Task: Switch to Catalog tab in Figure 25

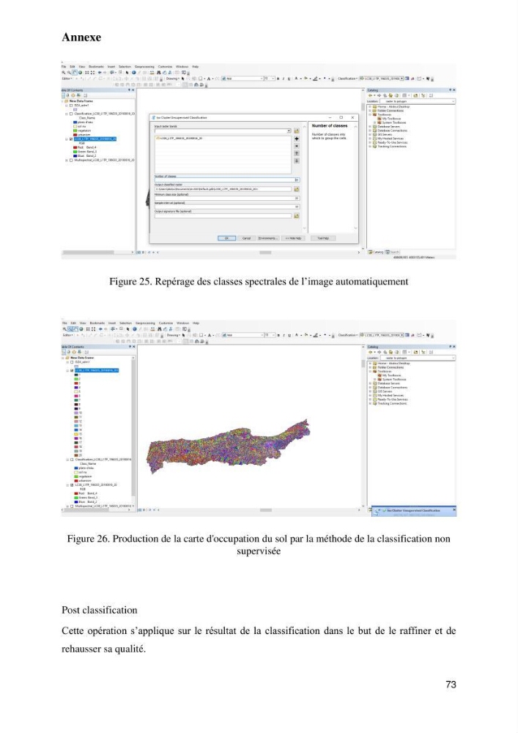Action: click(377, 252)
